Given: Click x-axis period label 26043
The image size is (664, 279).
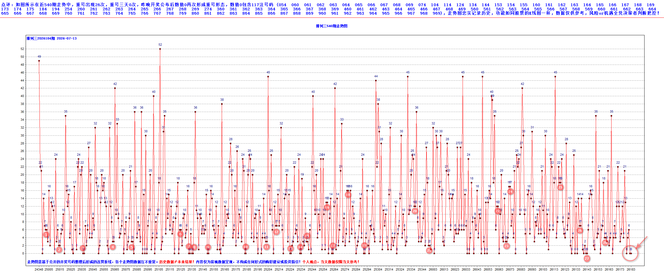Looking at the screenshot, I should (477, 269).
